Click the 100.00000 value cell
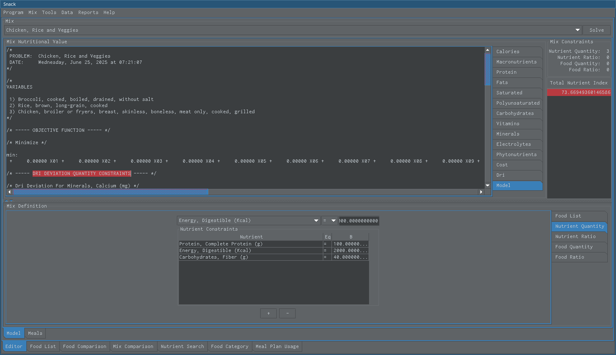Image resolution: width=616 pixels, height=355 pixels. (350, 244)
